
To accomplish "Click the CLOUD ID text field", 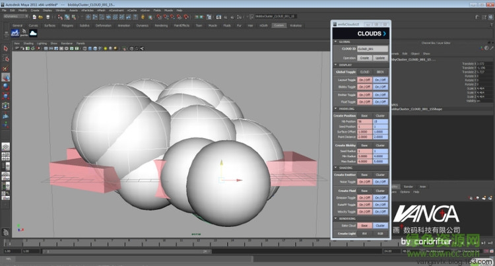I will coord(372,49).
